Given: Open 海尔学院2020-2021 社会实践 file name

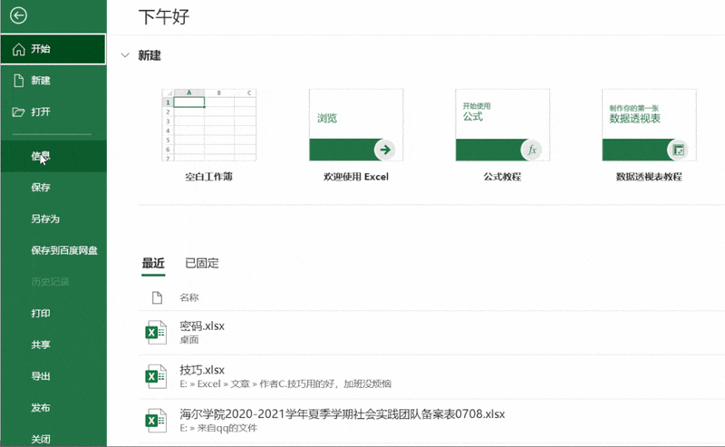Looking at the screenshot, I should pos(343,413).
